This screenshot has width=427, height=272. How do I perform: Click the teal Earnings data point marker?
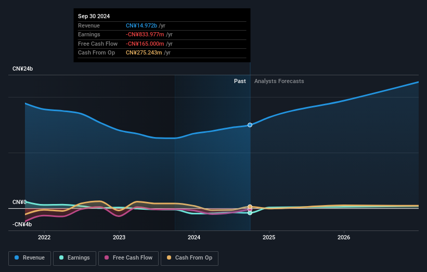tap(250, 213)
